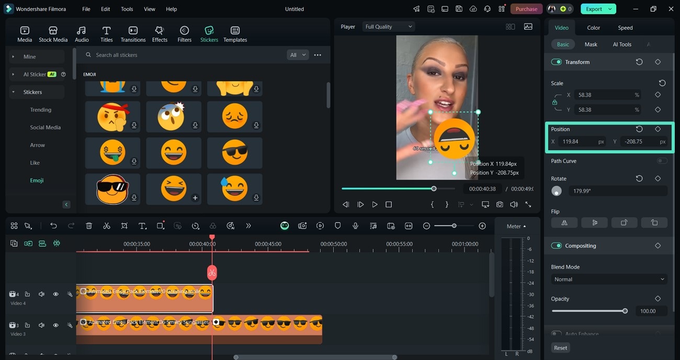
Task: Click the voiceover microphone icon
Action: tap(355, 226)
